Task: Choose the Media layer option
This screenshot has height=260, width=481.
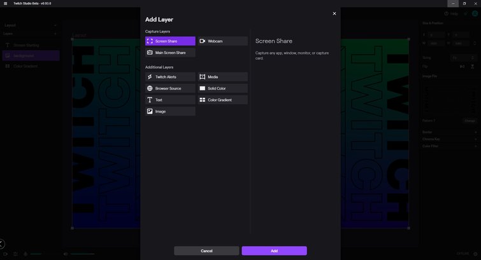Action: 223,77
